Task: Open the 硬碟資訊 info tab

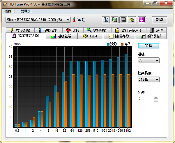Action: [48, 30]
